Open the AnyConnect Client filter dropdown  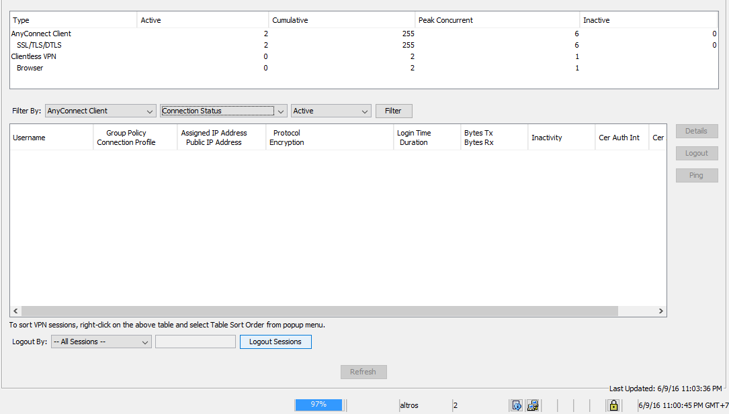[100, 111]
